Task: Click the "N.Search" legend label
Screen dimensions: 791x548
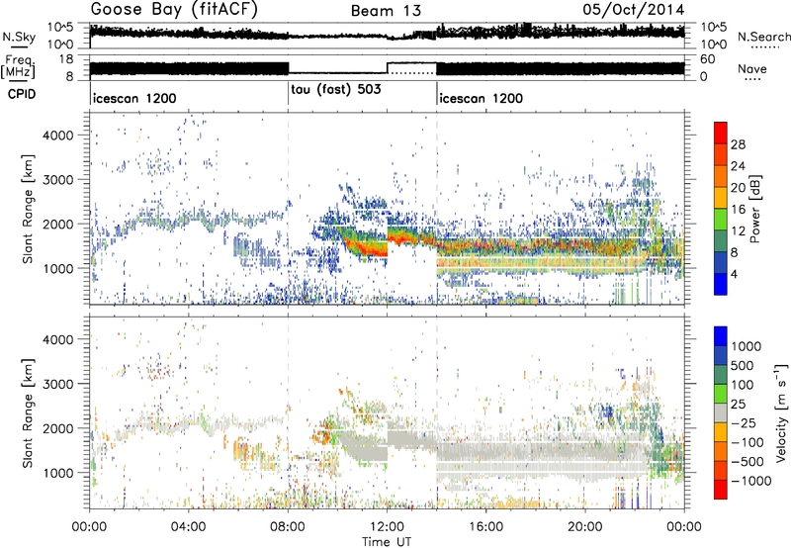Action: pos(763,37)
